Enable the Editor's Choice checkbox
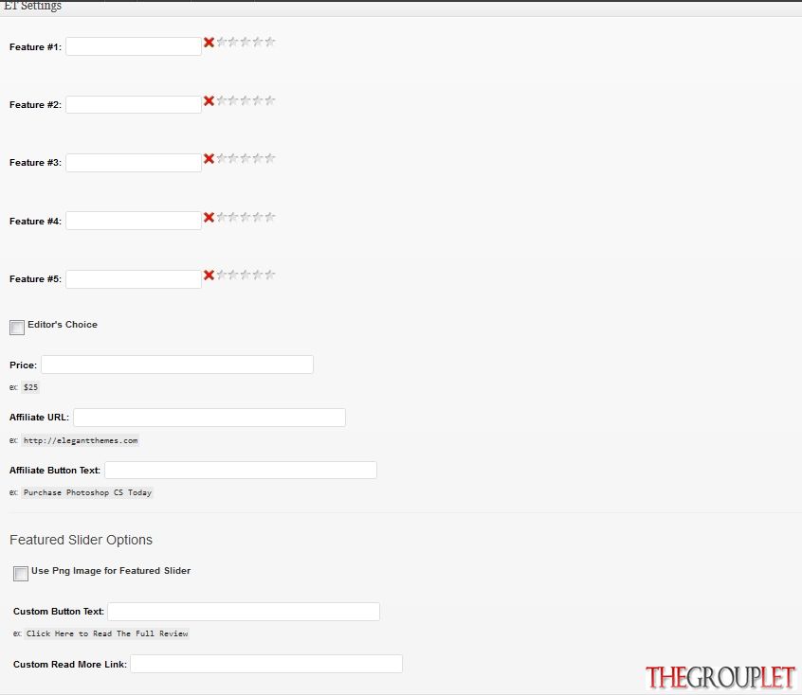Viewport: 802px width, 695px height. (17, 328)
